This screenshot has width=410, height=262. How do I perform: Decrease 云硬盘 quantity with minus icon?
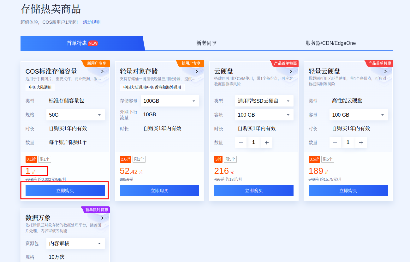(x=241, y=143)
